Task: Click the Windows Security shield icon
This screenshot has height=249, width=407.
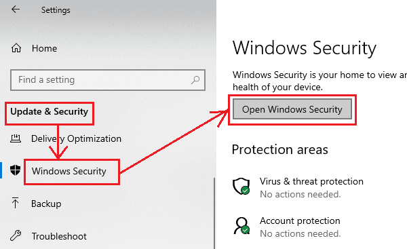Action: coord(15,170)
